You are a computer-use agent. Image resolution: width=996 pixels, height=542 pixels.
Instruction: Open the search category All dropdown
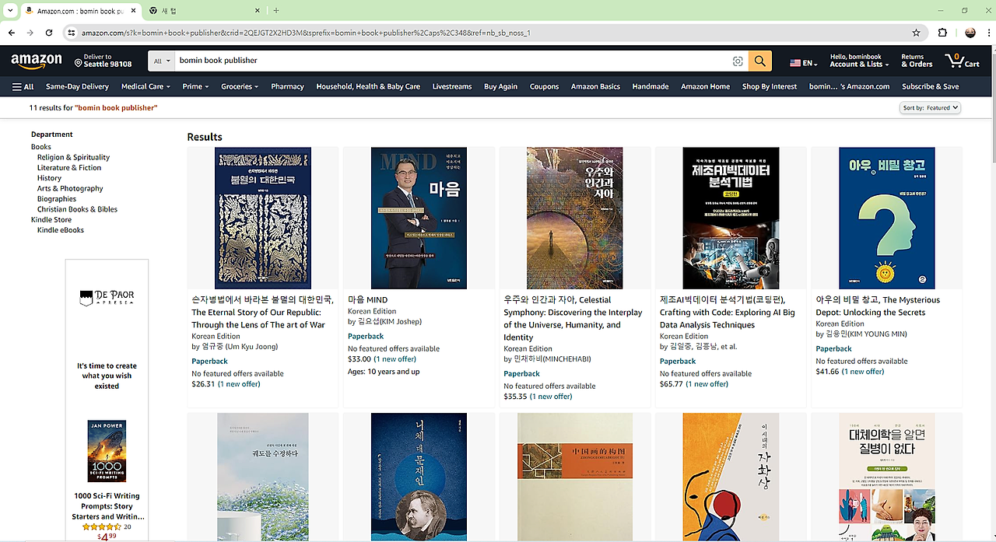pyautogui.click(x=162, y=61)
